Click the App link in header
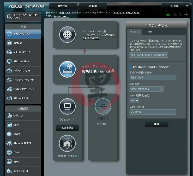This screenshot has width=193, height=176. (x=168, y=15)
